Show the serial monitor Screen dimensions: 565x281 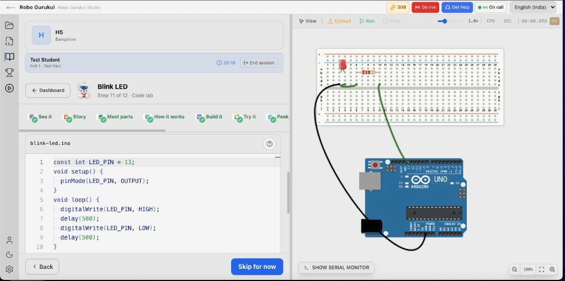tap(336, 268)
